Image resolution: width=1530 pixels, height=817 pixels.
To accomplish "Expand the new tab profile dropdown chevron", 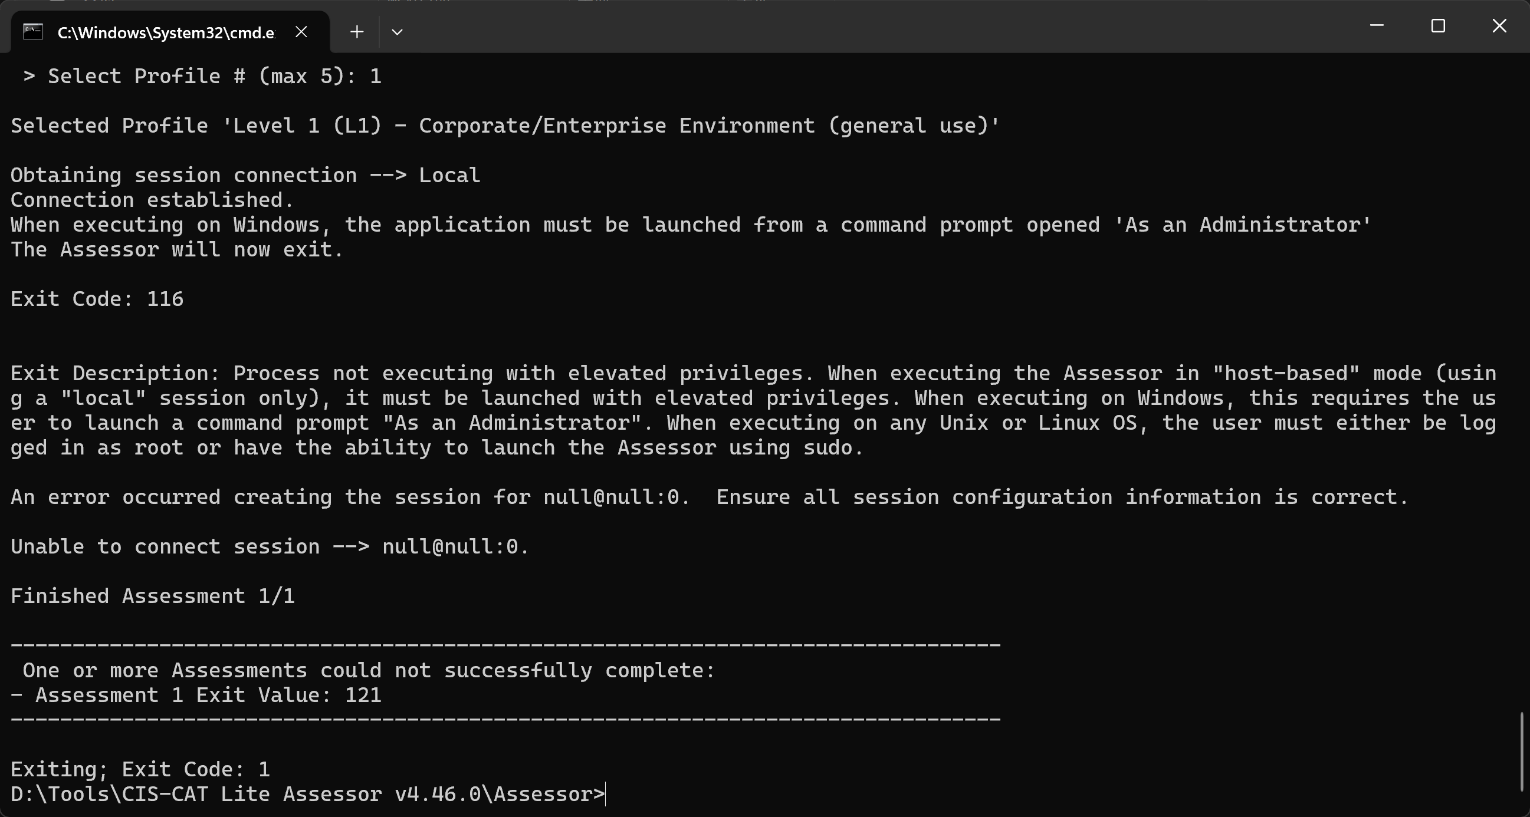I will 398,31.
